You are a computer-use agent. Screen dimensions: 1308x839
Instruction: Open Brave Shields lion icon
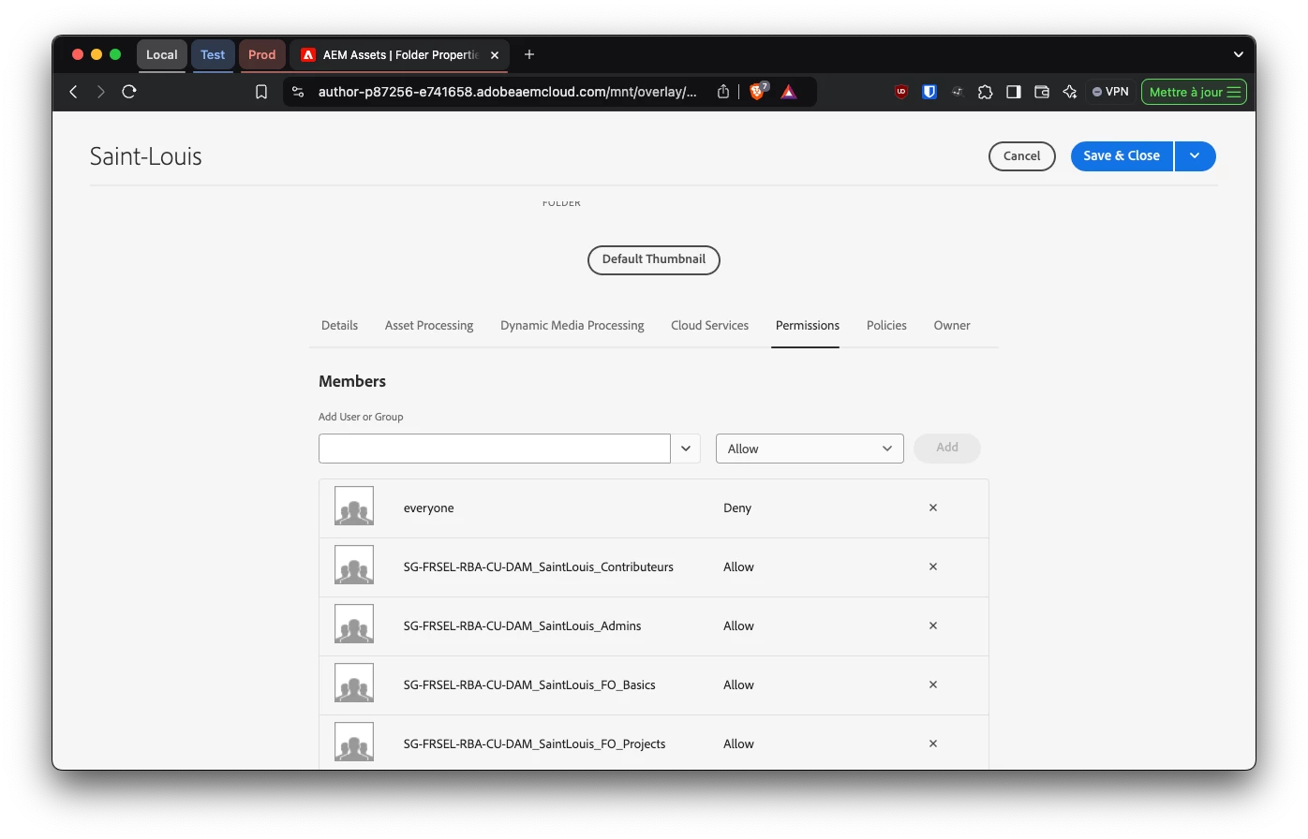tap(758, 91)
